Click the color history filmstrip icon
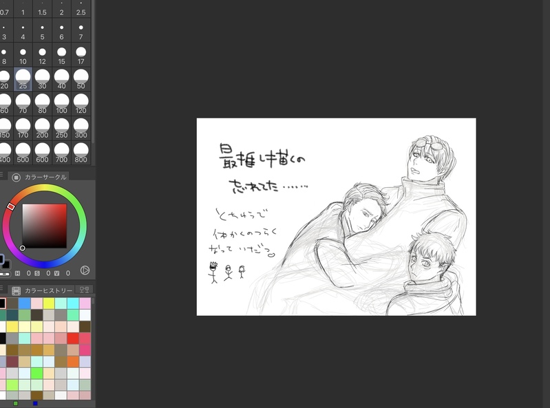 coord(16,291)
